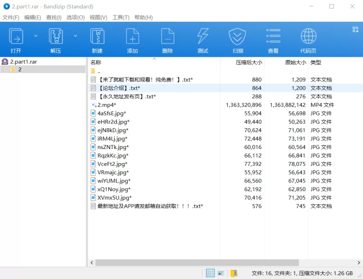Click the 1,363,882,142 original size value
The height and width of the screenshot is (279, 363).
(x=288, y=105)
